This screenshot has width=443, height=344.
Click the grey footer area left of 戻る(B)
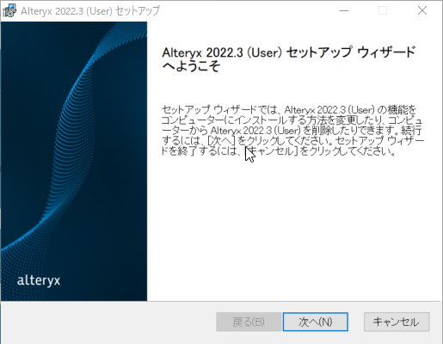click(108, 322)
